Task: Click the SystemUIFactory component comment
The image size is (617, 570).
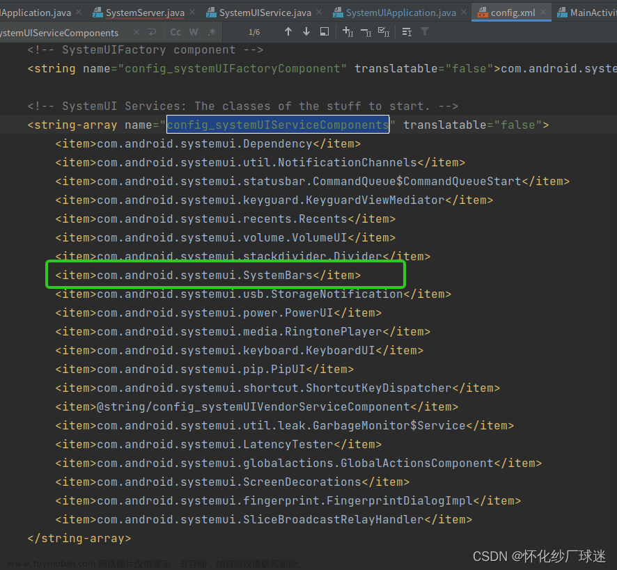Action: pyautogui.click(x=146, y=50)
